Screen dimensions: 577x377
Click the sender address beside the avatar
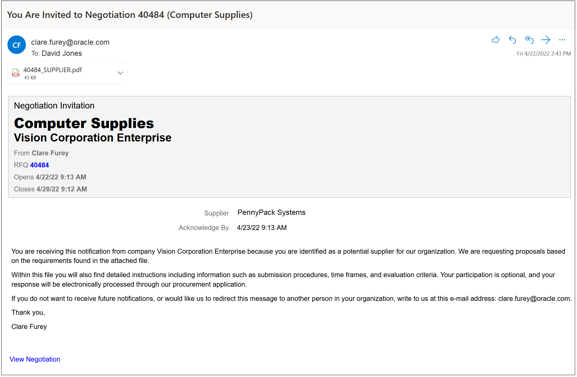(70, 42)
